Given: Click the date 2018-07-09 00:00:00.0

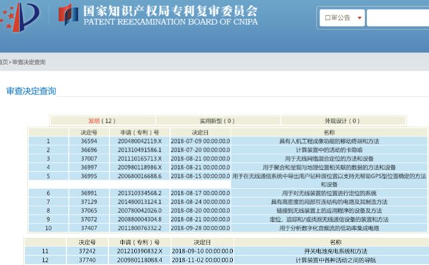Looking at the screenshot, I should 200,141.
